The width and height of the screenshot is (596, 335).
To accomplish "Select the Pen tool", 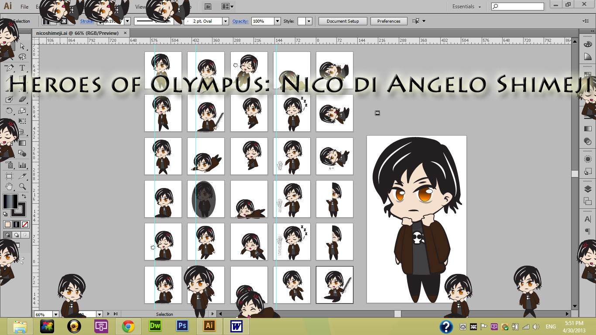I will pyautogui.click(x=9, y=68).
